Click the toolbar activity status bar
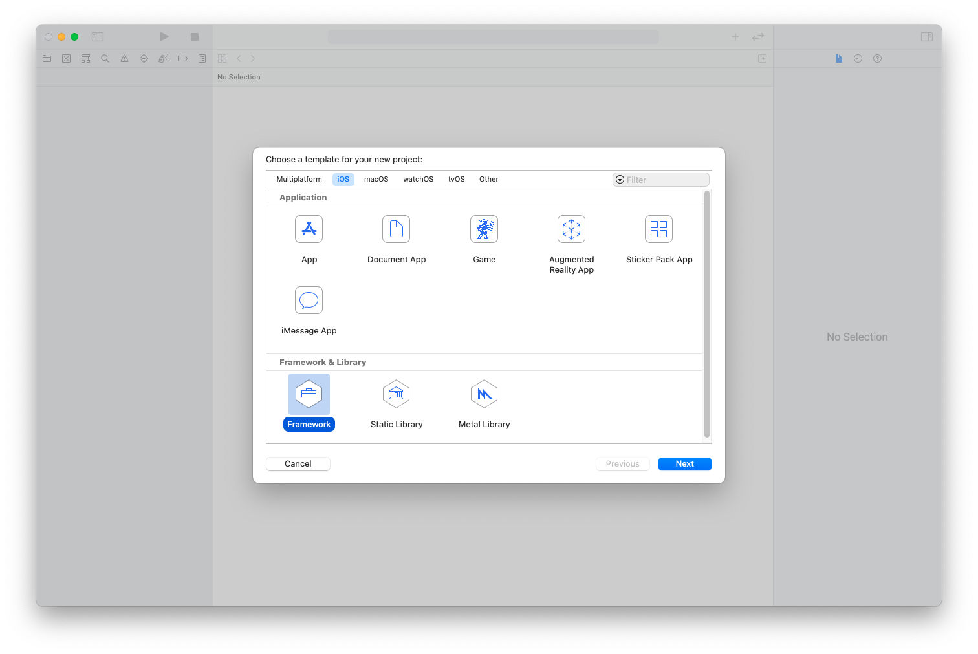 pos(493,37)
